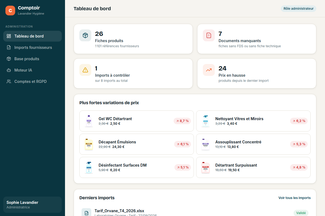Viewport: 325px width, 216px height.
Task: Follow the Voir tous les imports link
Action: 294,198
